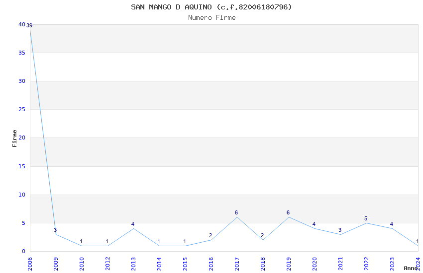Select the 2009 year label
The height and width of the screenshot is (273, 423).
point(56,264)
